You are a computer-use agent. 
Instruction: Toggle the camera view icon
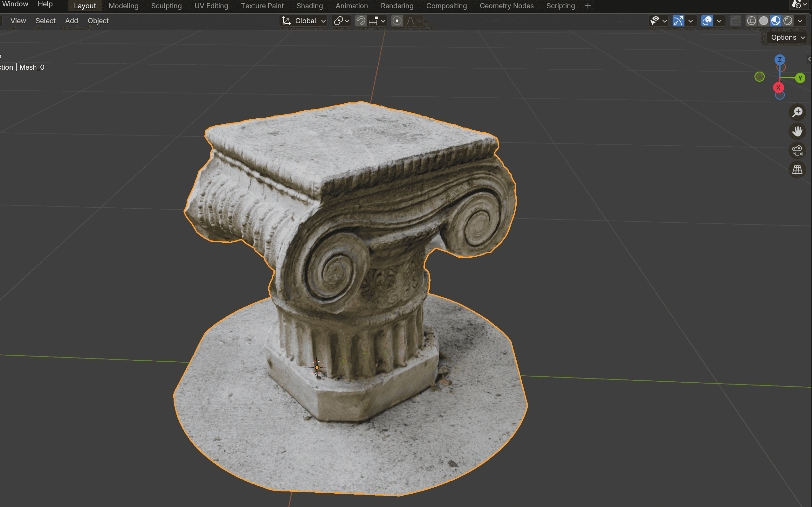coord(798,150)
